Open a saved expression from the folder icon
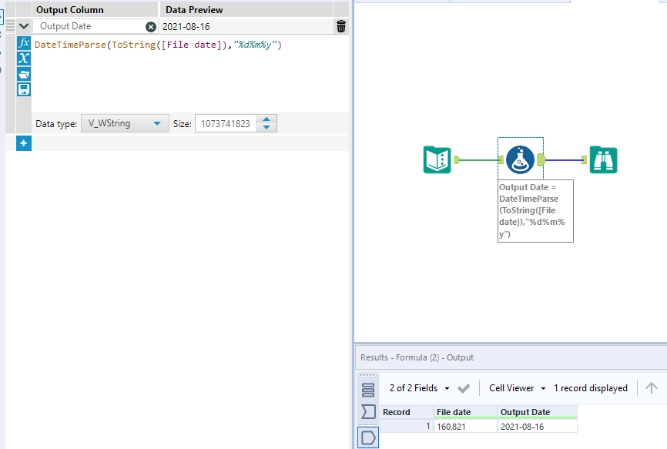Viewport: 667px width, 449px height. pos(23,73)
